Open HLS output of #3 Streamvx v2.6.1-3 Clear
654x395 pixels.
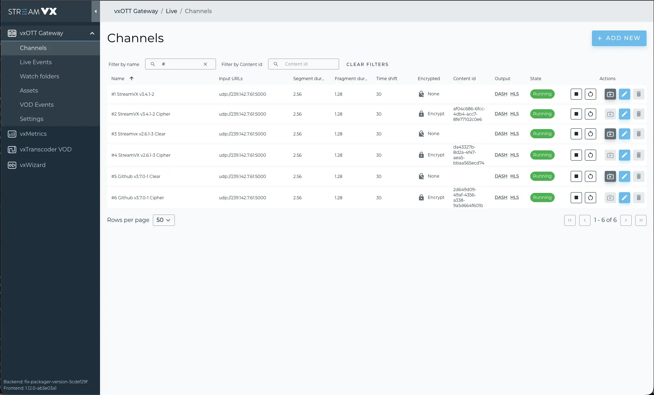click(x=514, y=134)
